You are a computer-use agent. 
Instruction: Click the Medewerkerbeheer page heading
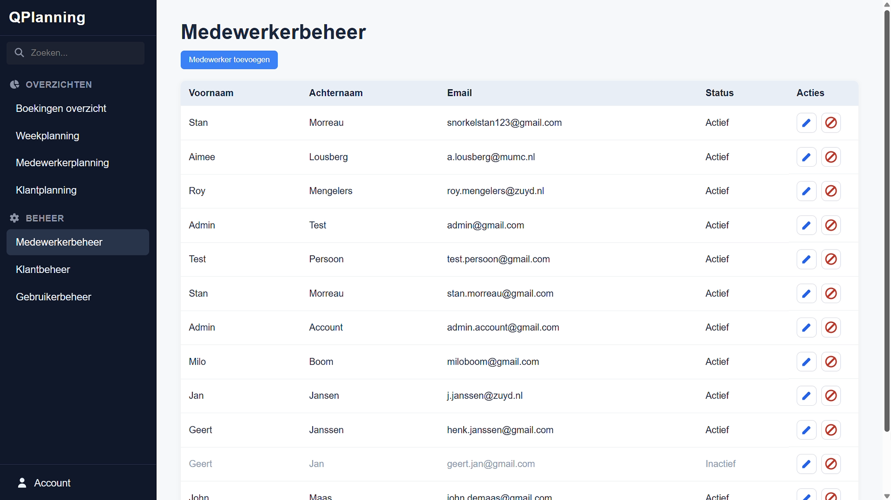point(273,32)
